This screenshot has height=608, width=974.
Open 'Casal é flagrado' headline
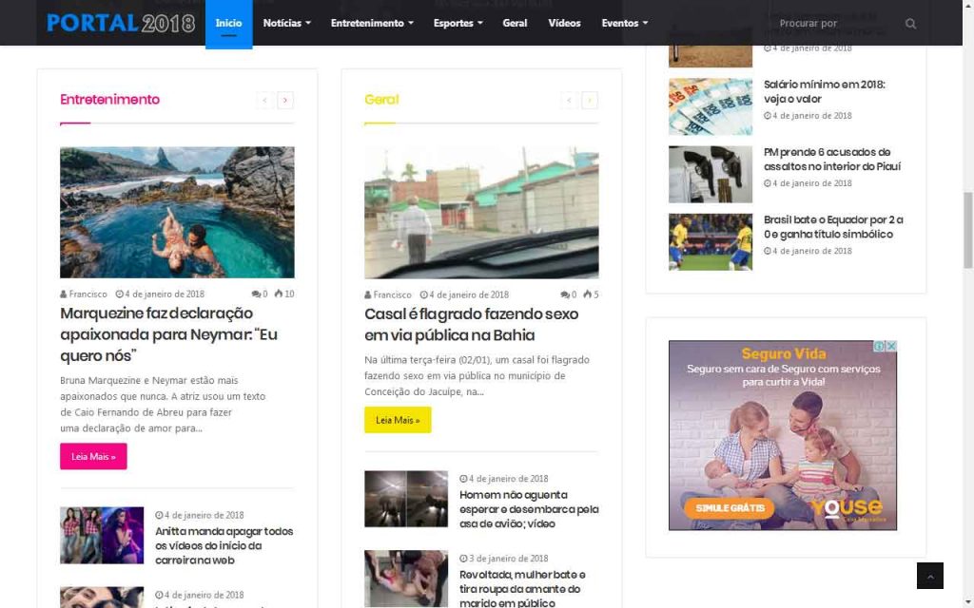tap(472, 325)
